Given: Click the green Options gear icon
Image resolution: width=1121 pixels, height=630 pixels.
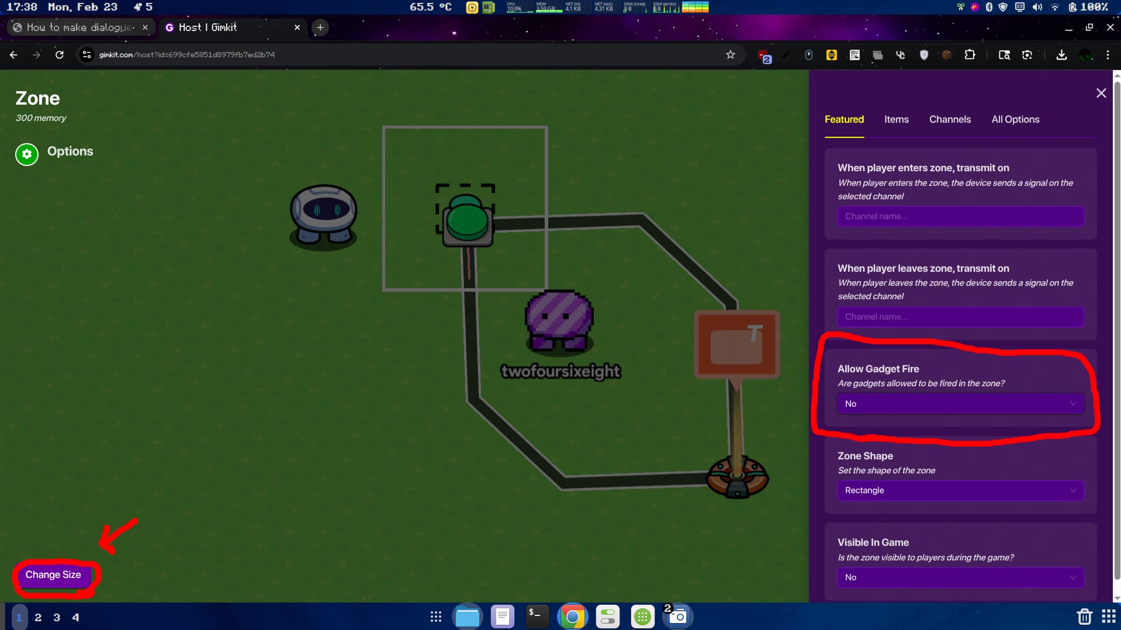Looking at the screenshot, I should [27, 154].
